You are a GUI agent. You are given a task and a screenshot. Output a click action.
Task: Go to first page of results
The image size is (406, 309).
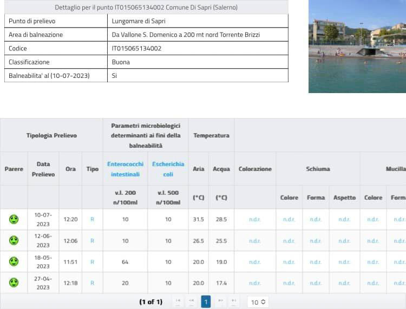coord(178,302)
